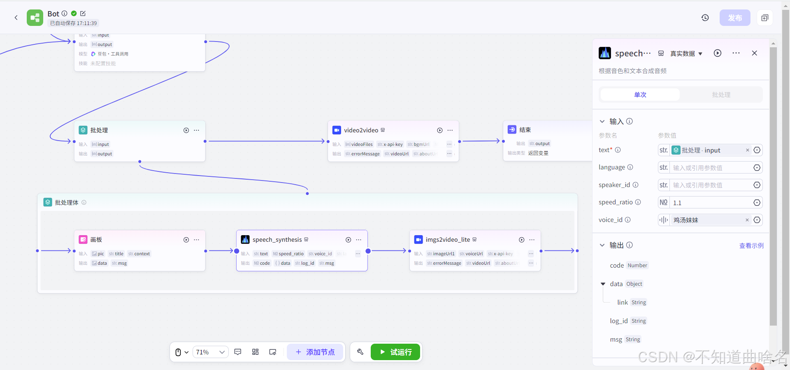Auto-arrange nodes with the grid layout icon
The height and width of the screenshot is (370, 790).
pos(256,352)
